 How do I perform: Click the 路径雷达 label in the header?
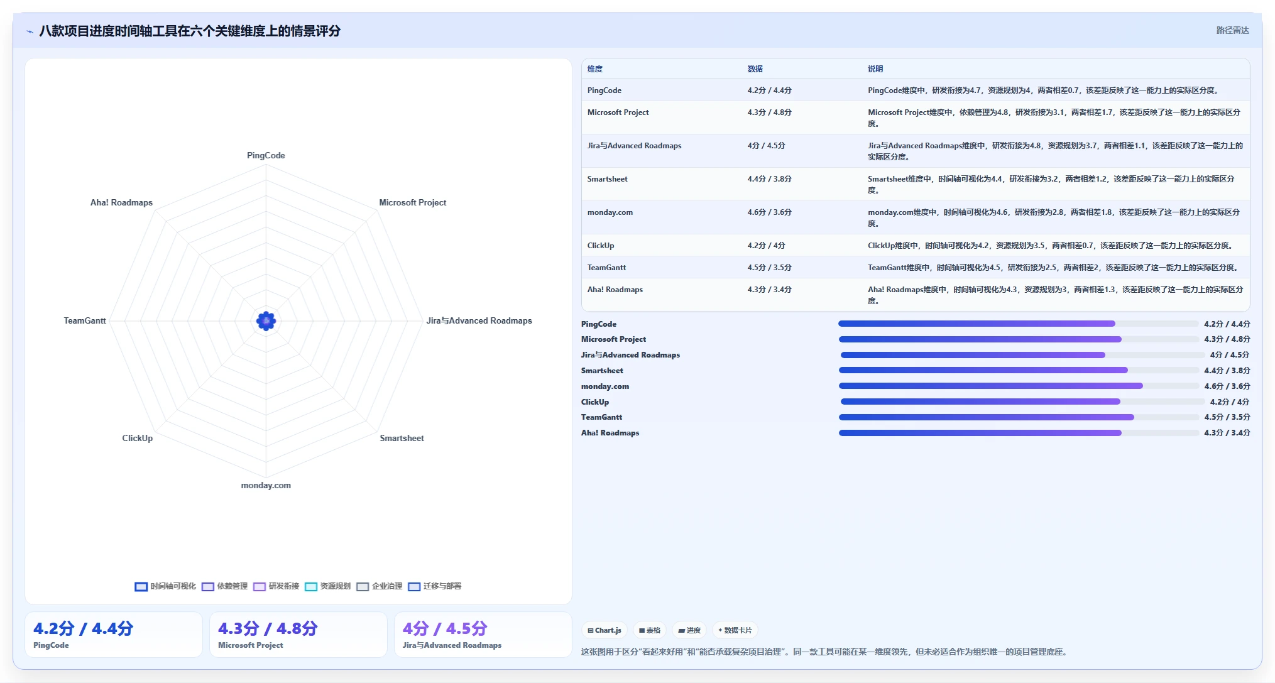(1232, 30)
